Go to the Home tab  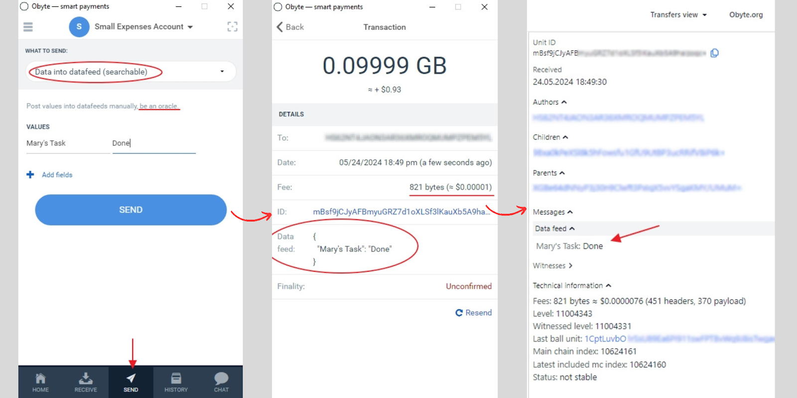click(x=40, y=382)
